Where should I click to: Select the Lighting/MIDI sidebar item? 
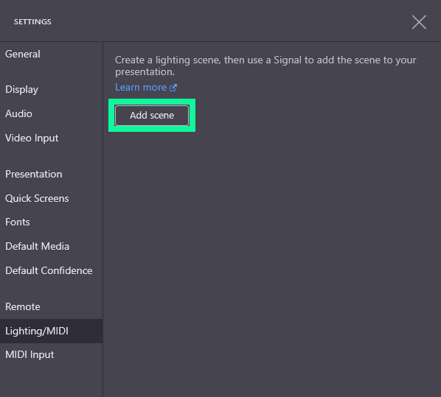click(51, 331)
